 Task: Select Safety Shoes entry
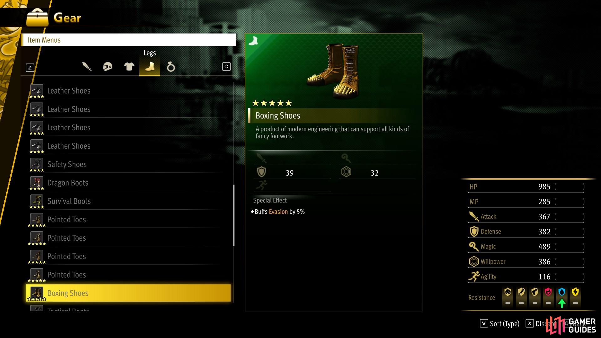point(128,164)
